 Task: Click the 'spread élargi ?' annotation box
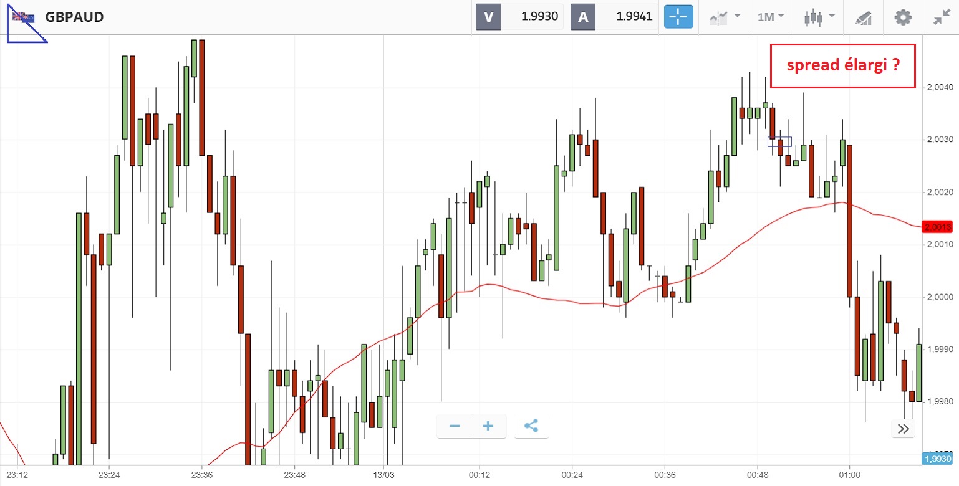click(843, 65)
